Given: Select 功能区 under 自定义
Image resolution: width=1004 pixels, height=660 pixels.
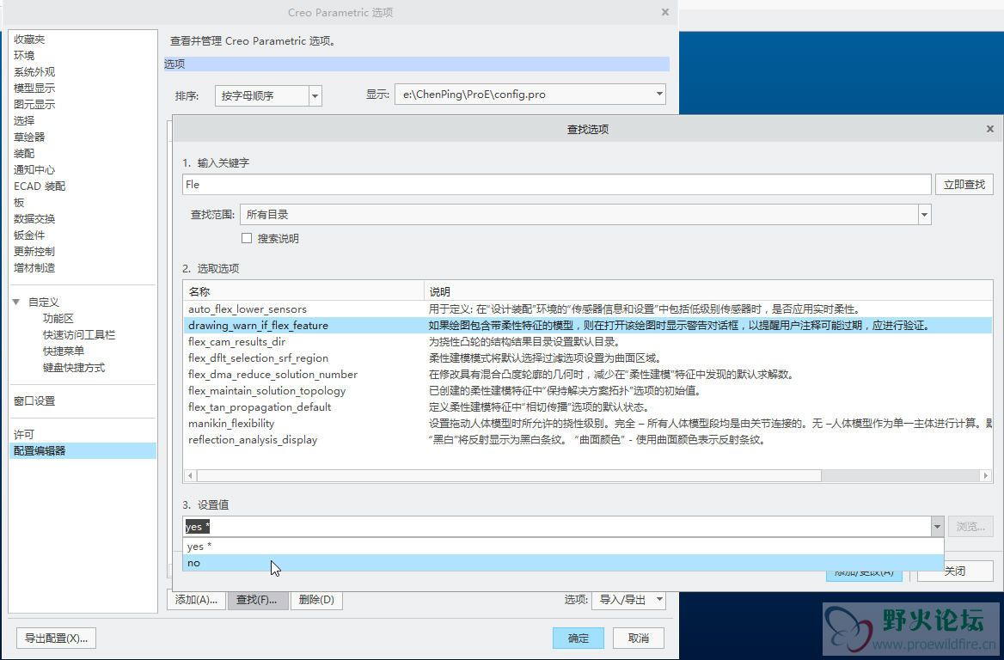Looking at the screenshot, I should pos(58,318).
